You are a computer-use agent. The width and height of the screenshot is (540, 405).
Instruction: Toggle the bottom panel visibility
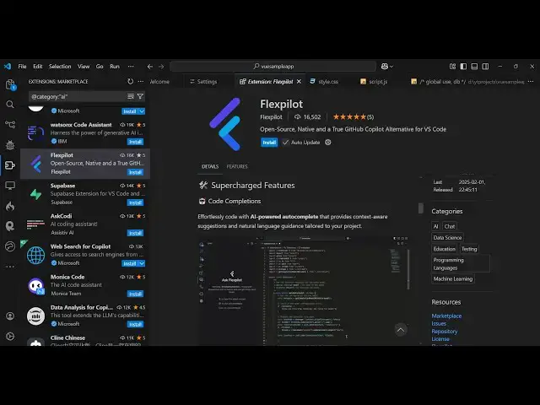[474, 66]
